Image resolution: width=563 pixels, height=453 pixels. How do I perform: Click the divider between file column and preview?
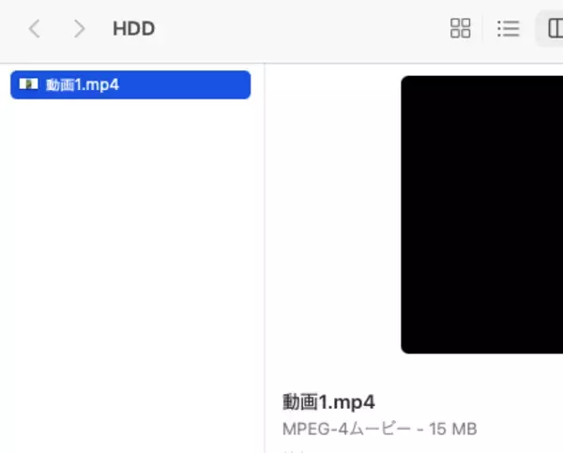265,258
